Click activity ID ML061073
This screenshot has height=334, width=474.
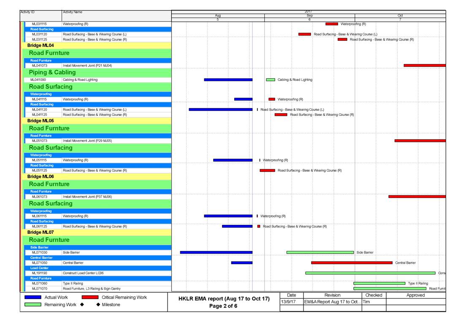tap(39, 196)
